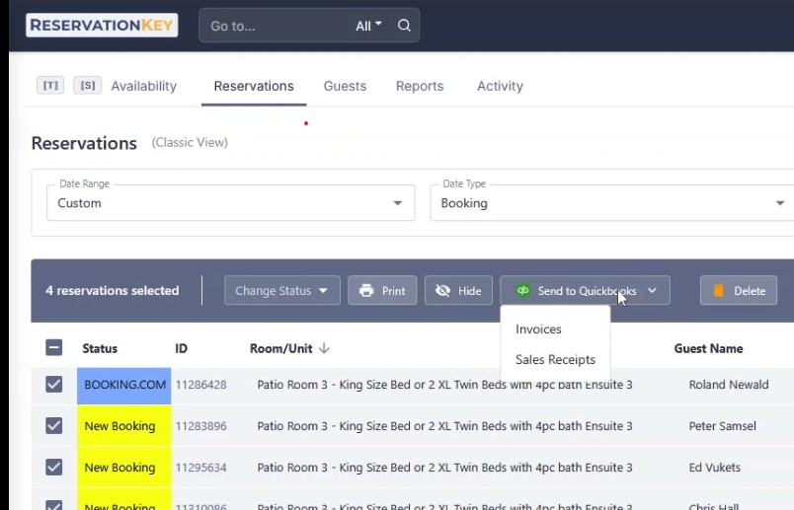
Task: Hide the selected reservations
Action: pos(458,291)
